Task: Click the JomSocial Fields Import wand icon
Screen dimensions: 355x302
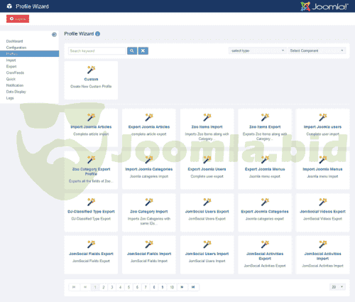Action: 149,244
